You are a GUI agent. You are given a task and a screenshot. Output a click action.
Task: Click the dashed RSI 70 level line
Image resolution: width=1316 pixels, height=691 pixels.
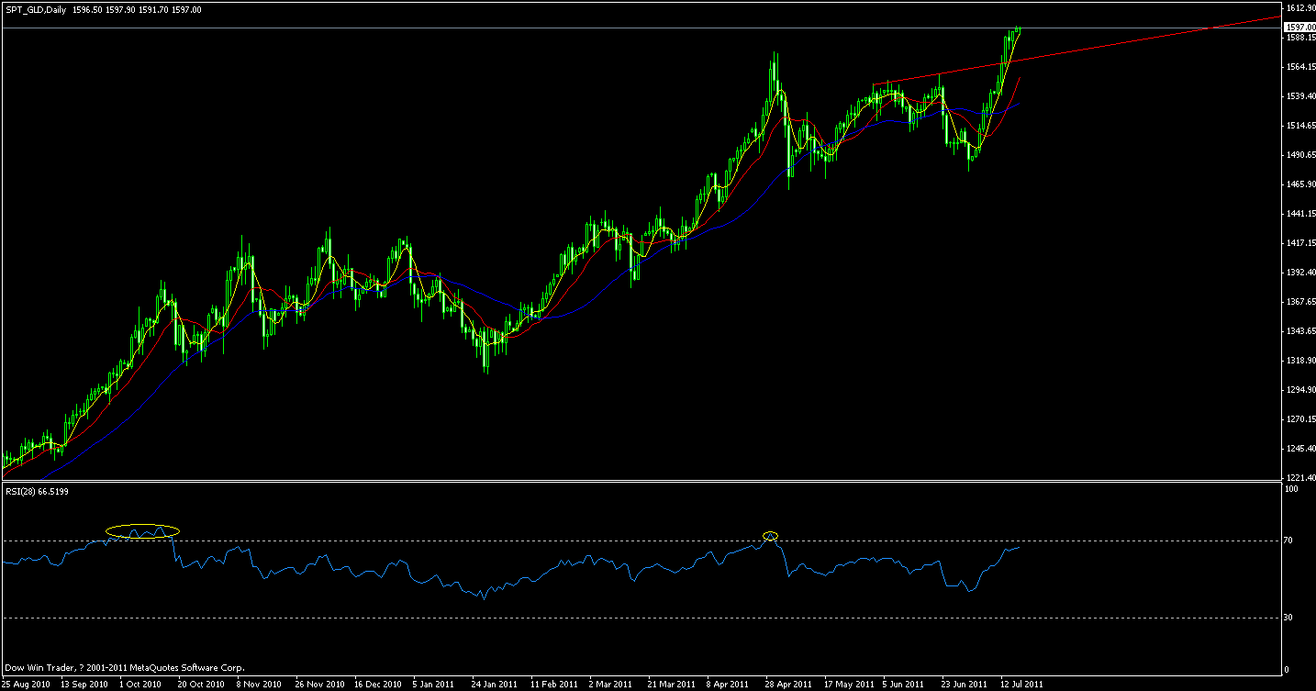click(551, 541)
